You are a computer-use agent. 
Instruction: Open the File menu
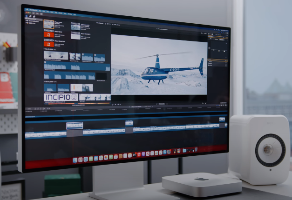40,11
